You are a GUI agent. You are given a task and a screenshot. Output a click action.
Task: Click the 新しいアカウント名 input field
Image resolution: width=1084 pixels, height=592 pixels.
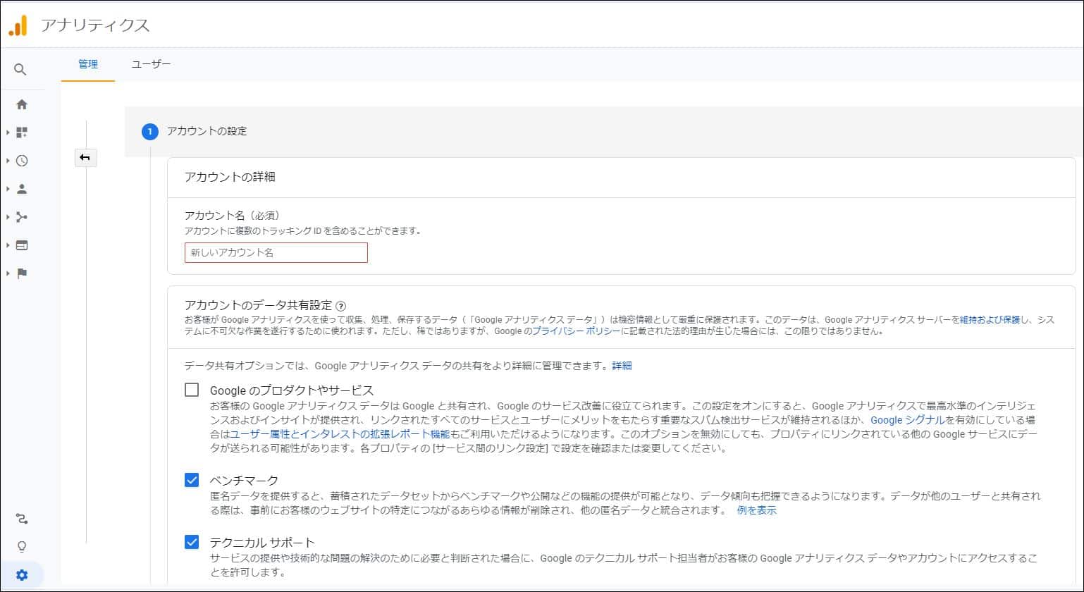276,252
